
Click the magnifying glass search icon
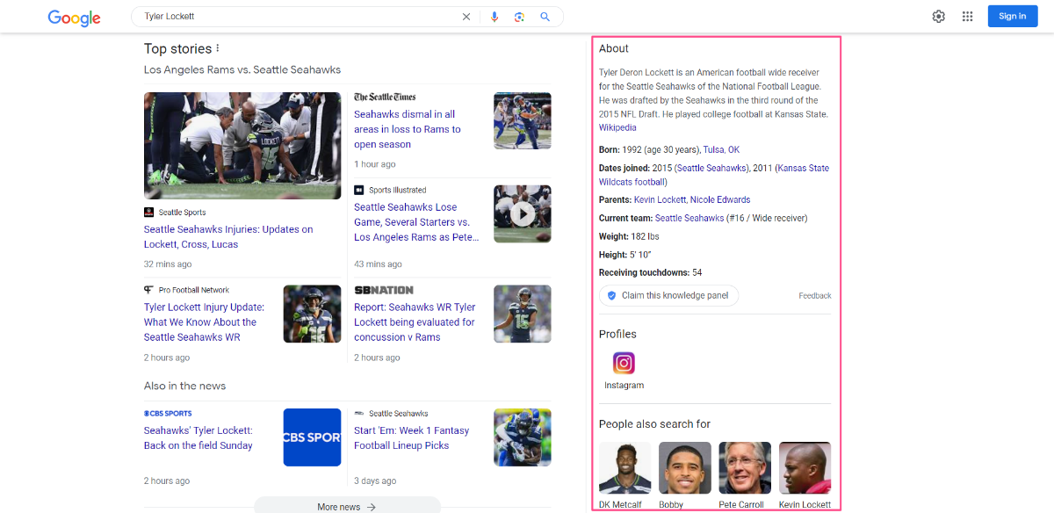(x=545, y=17)
